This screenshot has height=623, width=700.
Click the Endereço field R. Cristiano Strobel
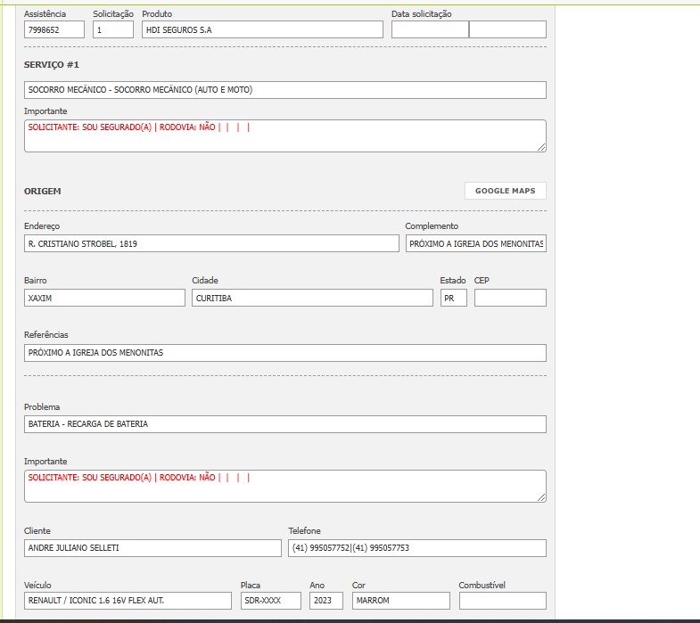pyautogui.click(x=211, y=243)
